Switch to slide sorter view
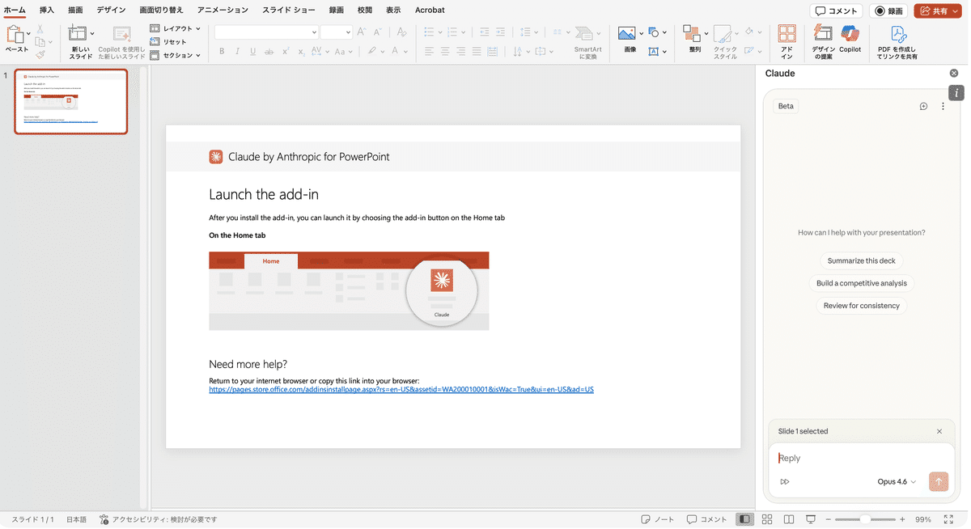 click(x=767, y=519)
